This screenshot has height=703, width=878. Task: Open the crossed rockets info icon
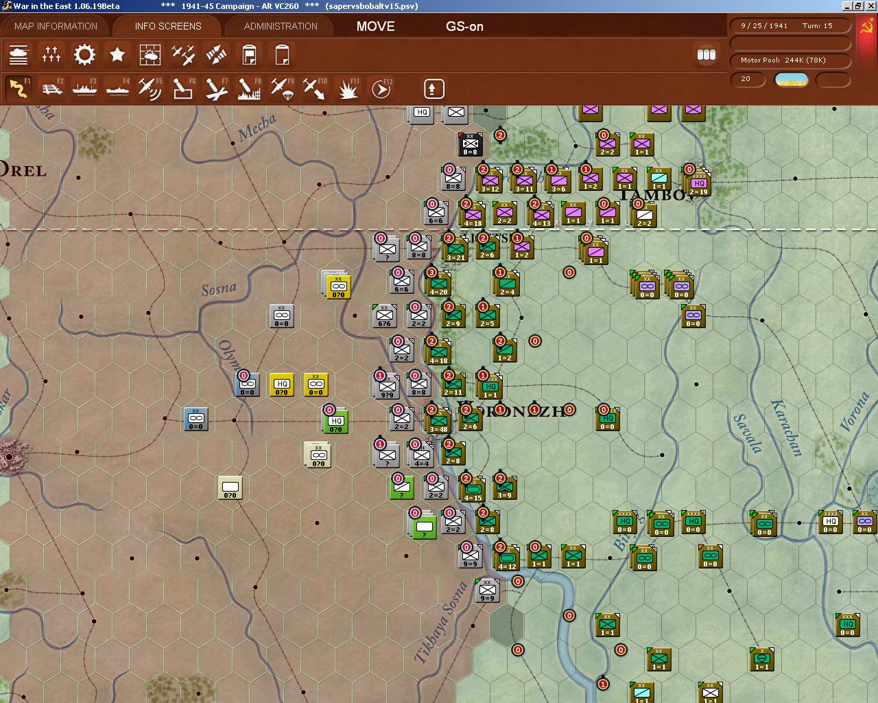tap(216, 54)
